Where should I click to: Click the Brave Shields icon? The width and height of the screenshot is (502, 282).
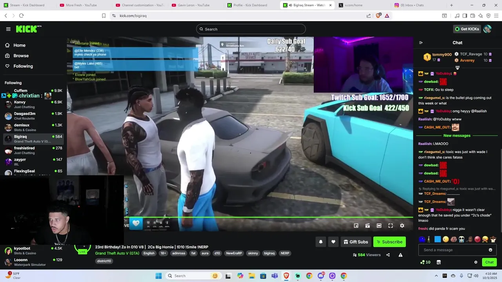coord(378,16)
